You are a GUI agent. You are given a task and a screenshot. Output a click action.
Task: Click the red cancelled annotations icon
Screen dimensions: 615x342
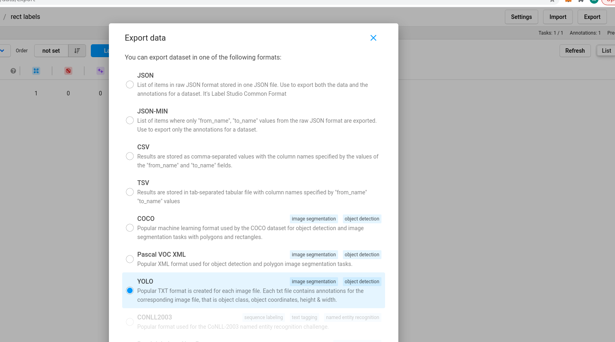tap(68, 71)
